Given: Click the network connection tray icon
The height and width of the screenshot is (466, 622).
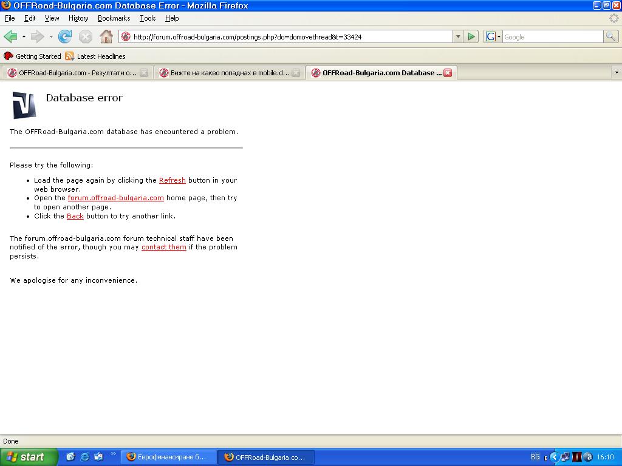Looking at the screenshot, I should click(565, 458).
